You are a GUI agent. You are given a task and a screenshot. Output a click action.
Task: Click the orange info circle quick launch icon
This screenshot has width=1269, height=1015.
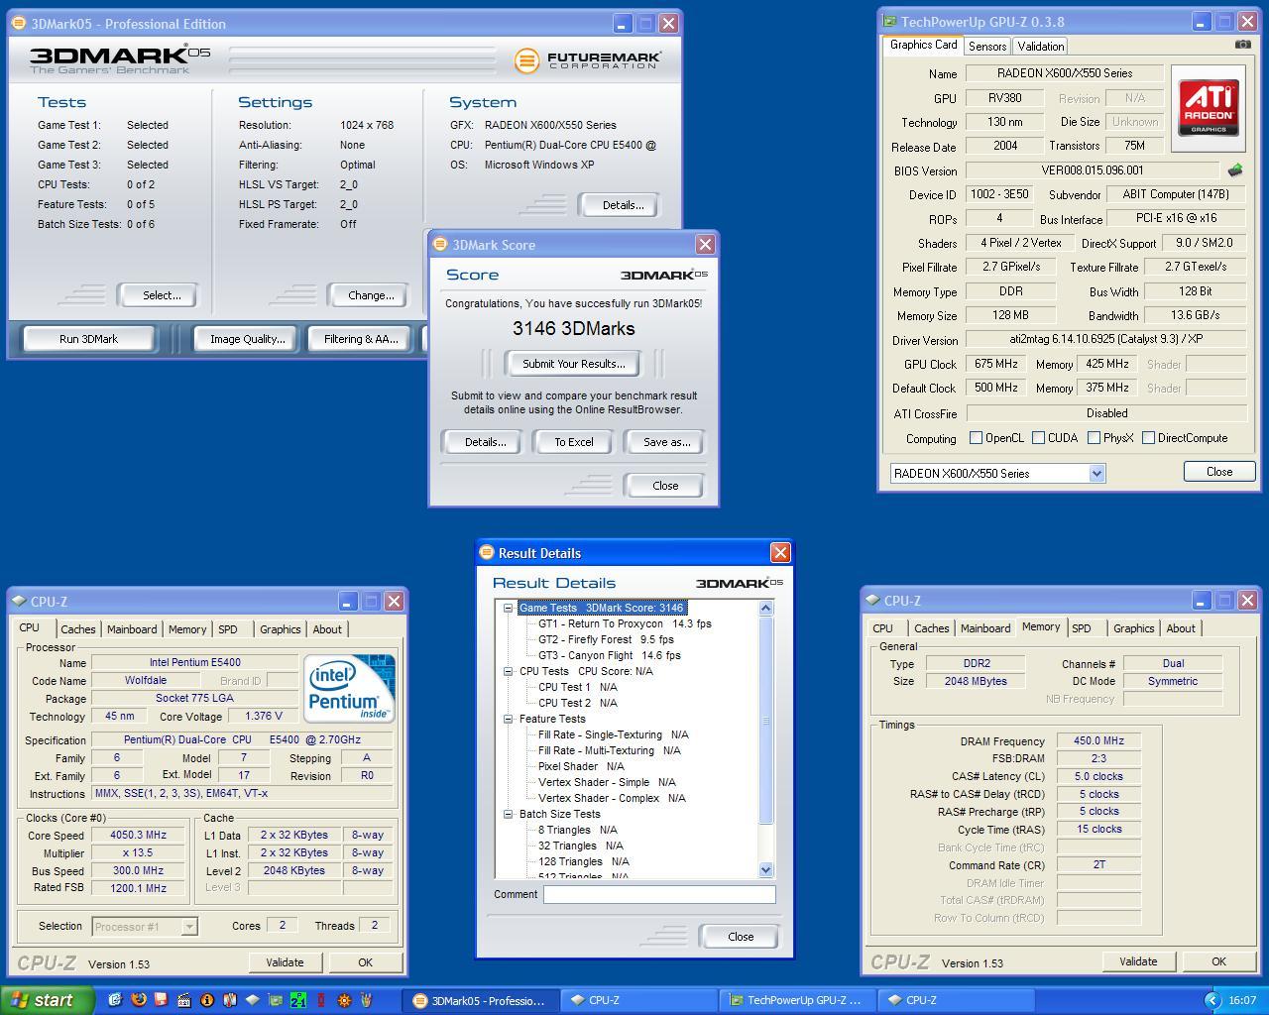click(x=207, y=1000)
